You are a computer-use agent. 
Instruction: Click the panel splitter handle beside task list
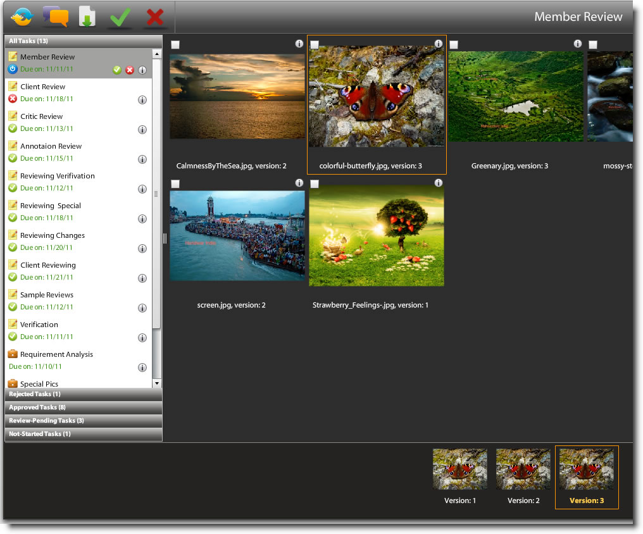pyautogui.click(x=165, y=239)
